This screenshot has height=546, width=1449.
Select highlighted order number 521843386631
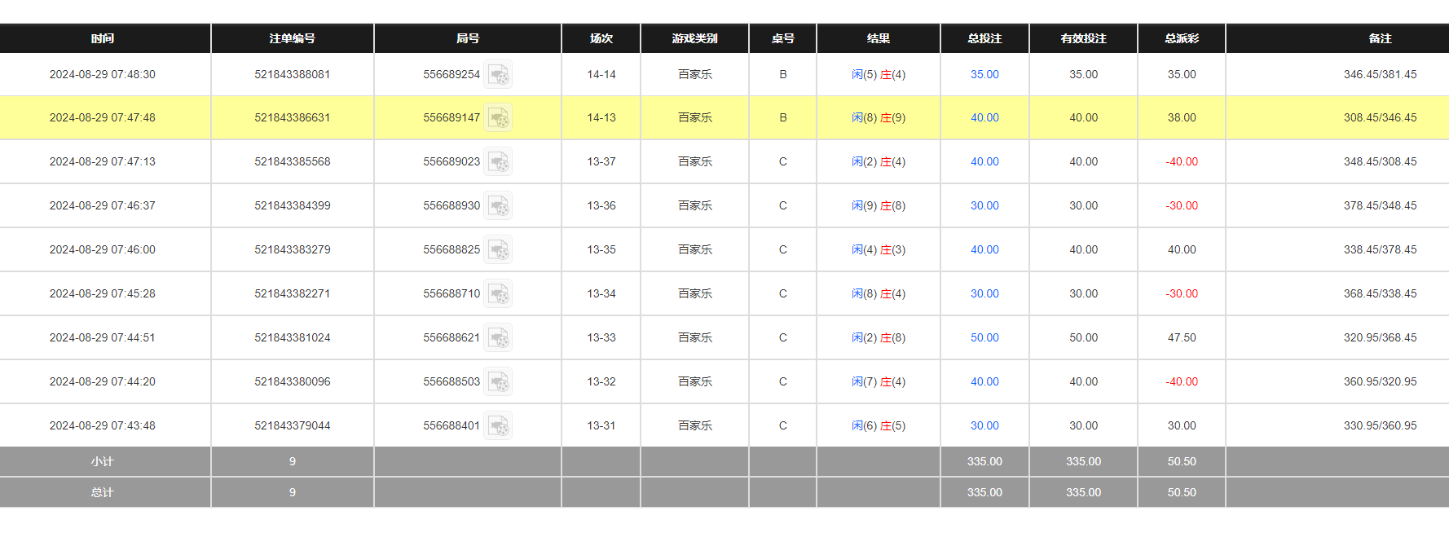pos(292,117)
